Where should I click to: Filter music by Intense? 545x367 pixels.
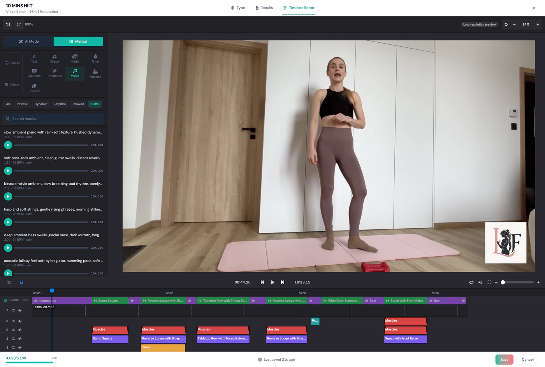coord(22,104)
